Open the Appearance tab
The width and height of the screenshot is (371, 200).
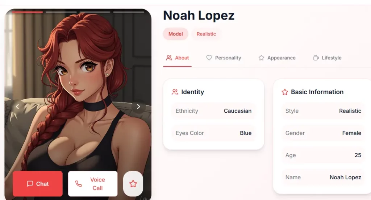coord(277,58)
